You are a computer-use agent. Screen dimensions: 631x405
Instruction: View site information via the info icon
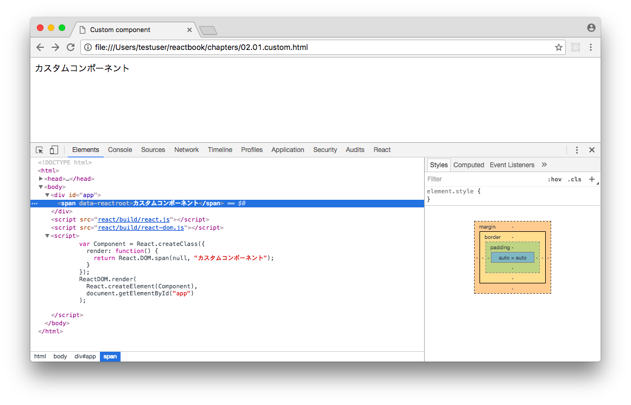[88, 47]
